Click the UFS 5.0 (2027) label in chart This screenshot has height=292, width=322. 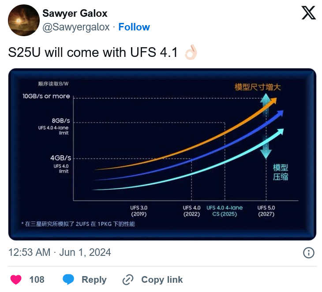point(266,211)
